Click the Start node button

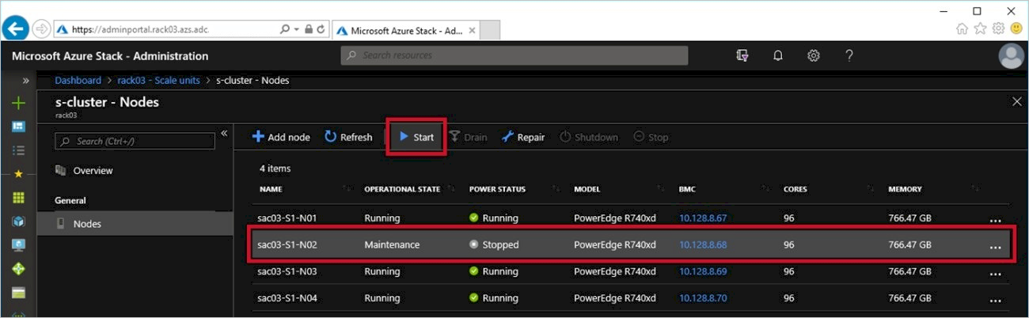(x=416, y=137)
